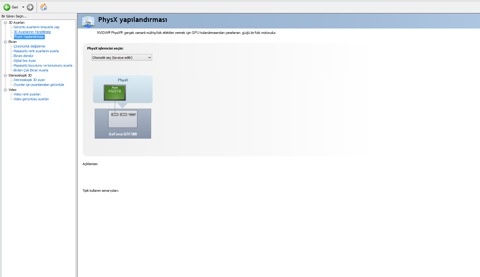Open Birden Çok Ekran Ayarla
Viewport: 480px width, 277px height.
[31, 70]
